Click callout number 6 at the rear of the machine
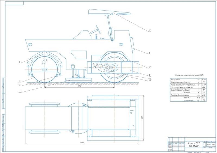Image resolution: width=217 pixels, height=153 pixels. pyautogui.click(x=150, y=53)
